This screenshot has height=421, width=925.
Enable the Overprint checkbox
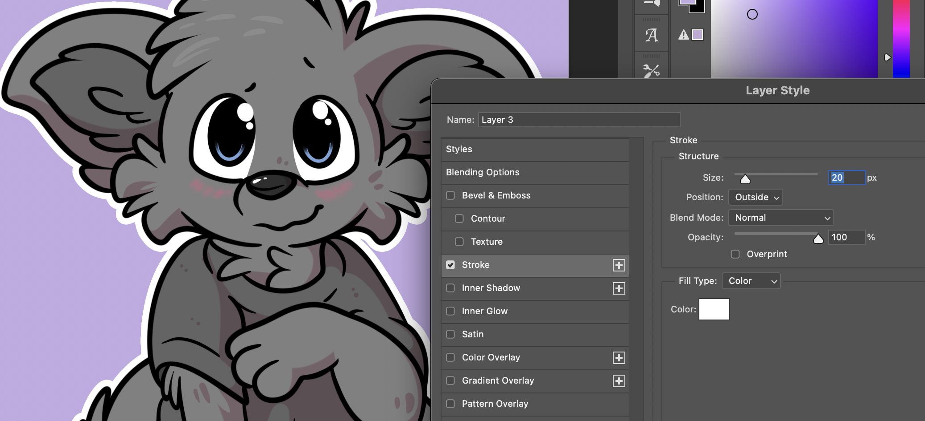(x=735, y=254)
